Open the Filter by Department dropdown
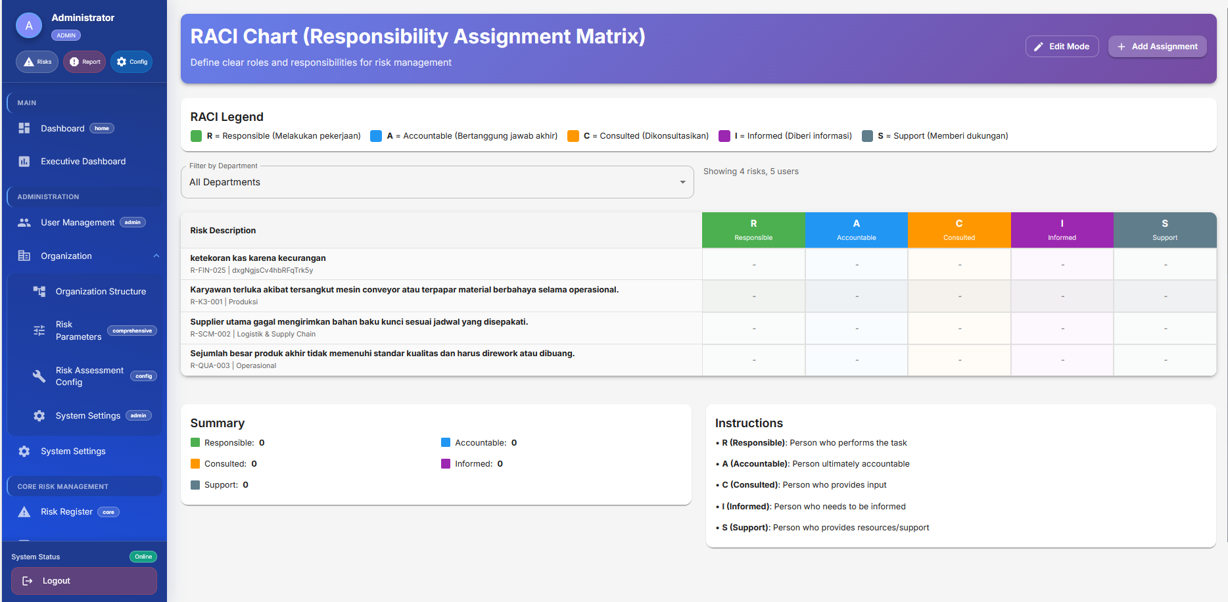 coord(437,182)
